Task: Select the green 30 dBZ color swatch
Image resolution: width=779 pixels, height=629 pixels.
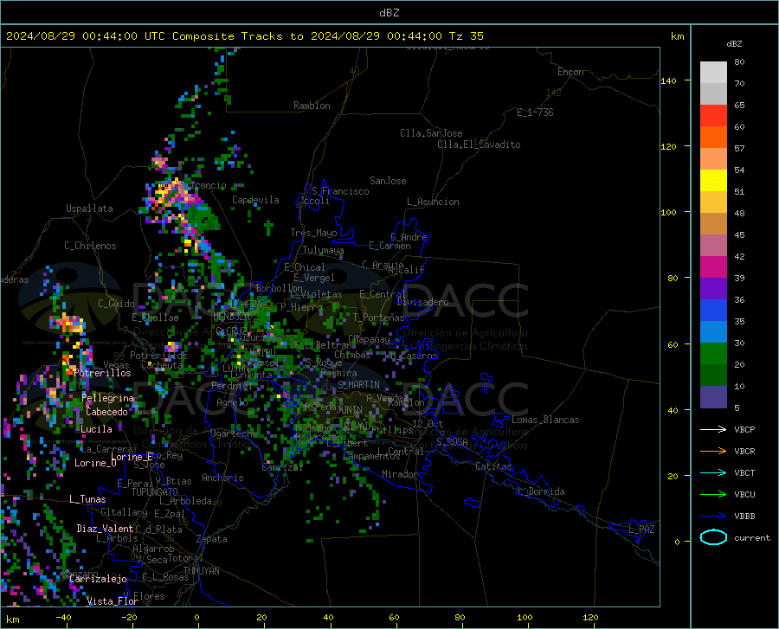Action: pos(713,354)
